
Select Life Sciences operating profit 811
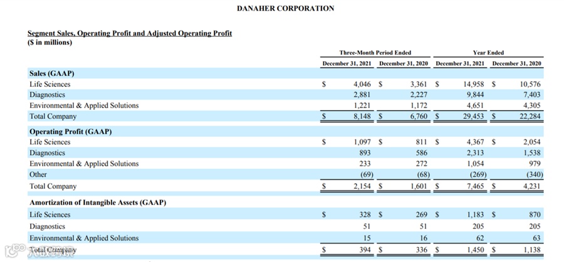422,142
